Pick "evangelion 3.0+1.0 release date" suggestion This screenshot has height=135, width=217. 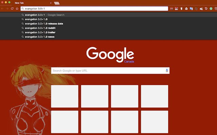pyautogui.click(x=108, y=24)
